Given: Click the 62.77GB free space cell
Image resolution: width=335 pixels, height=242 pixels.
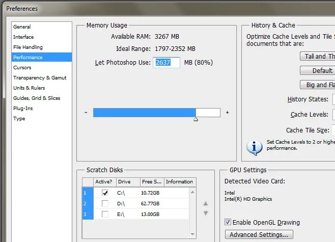Looking at the screenshot, I should [150, 203].
